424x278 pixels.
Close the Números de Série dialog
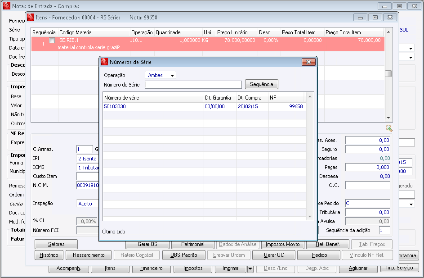308,62
